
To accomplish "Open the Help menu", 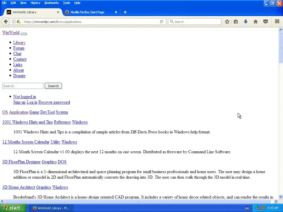I will coord(77,3).
